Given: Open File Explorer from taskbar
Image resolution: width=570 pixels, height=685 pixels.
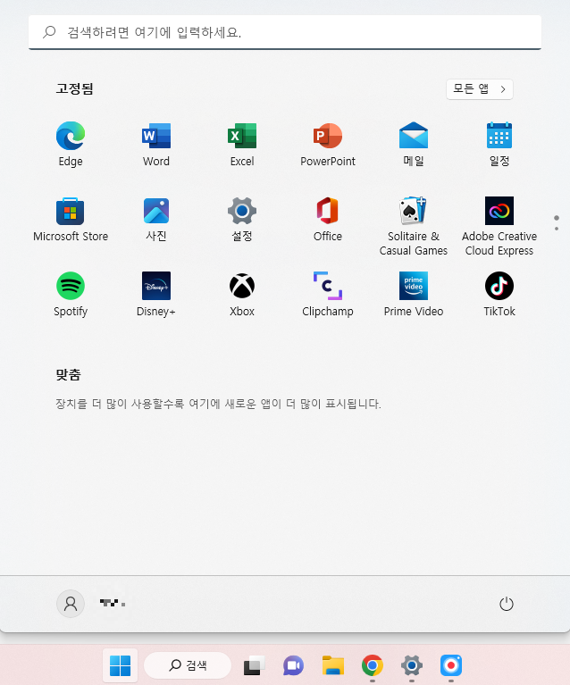Looking at the screenshot, I should 332,665.
